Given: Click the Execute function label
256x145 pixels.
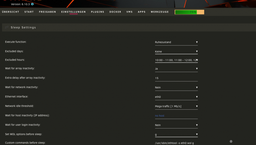Looking at the screenshot, I should pyautogui.click(x=16, y=42).
